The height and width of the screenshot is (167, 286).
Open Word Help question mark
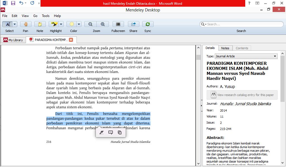pyautogui.click(x=249, y=3)
